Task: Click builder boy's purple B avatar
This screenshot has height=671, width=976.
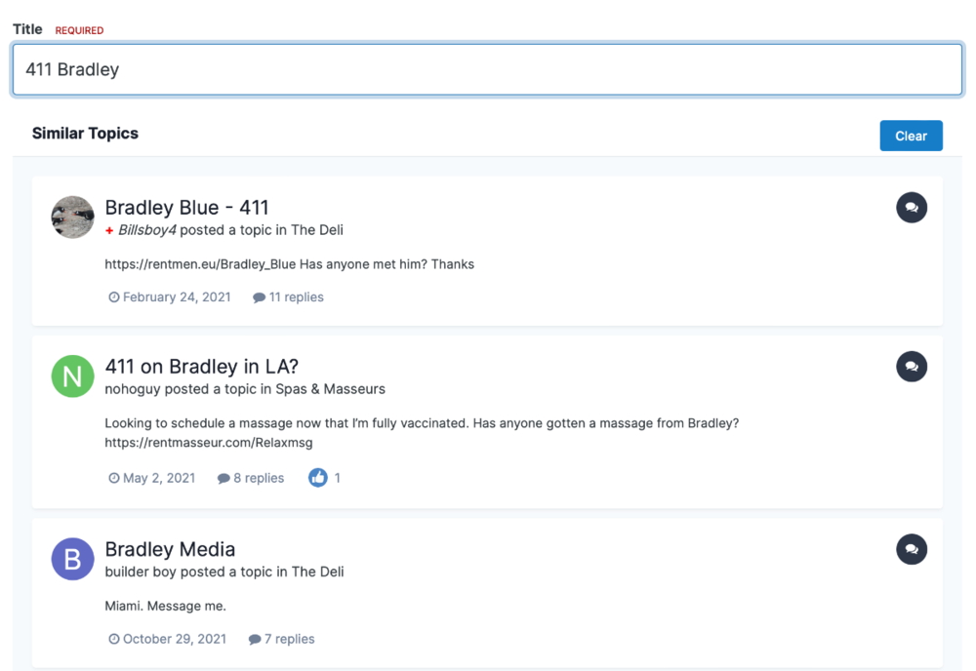Action: [x=72, y=559]
